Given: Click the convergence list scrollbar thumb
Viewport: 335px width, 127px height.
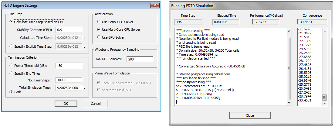Looking at the screenshot, I should pos(324,98).
